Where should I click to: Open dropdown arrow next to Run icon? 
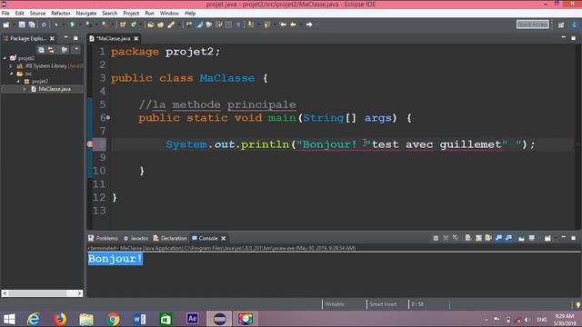point(79,25)
